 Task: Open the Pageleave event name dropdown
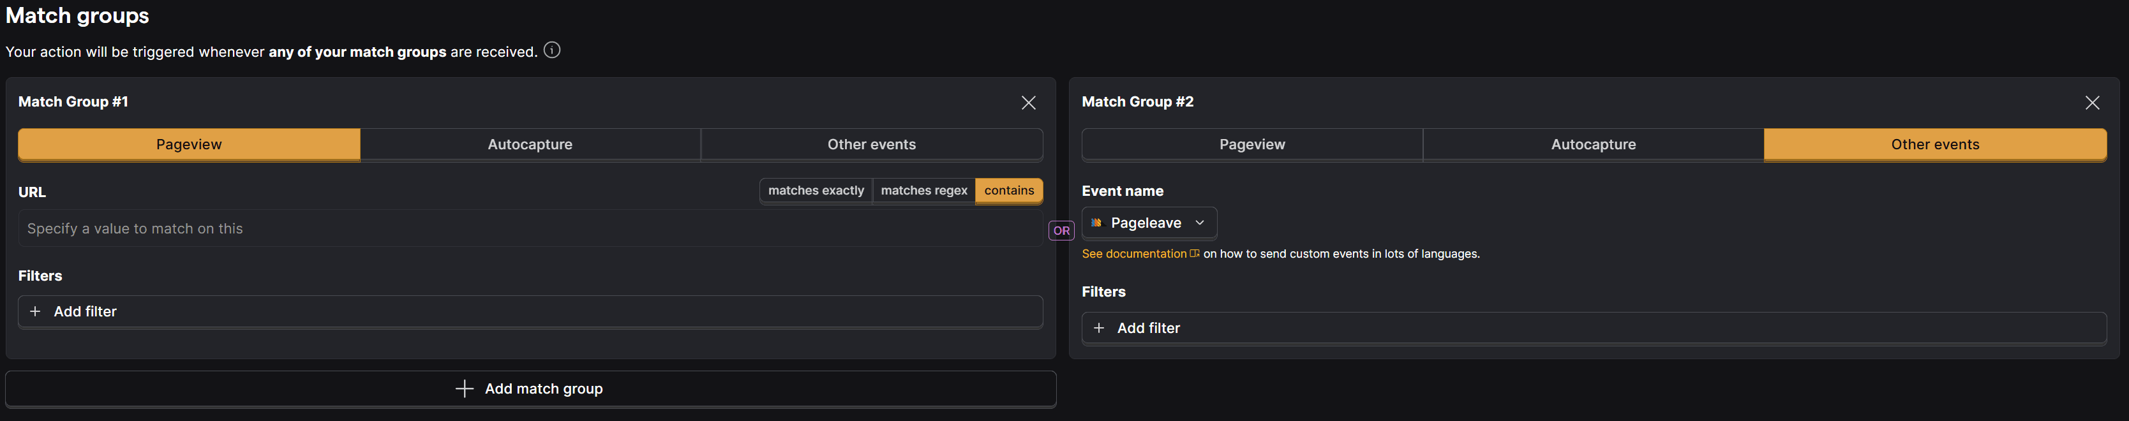[x=1149, y=223]
